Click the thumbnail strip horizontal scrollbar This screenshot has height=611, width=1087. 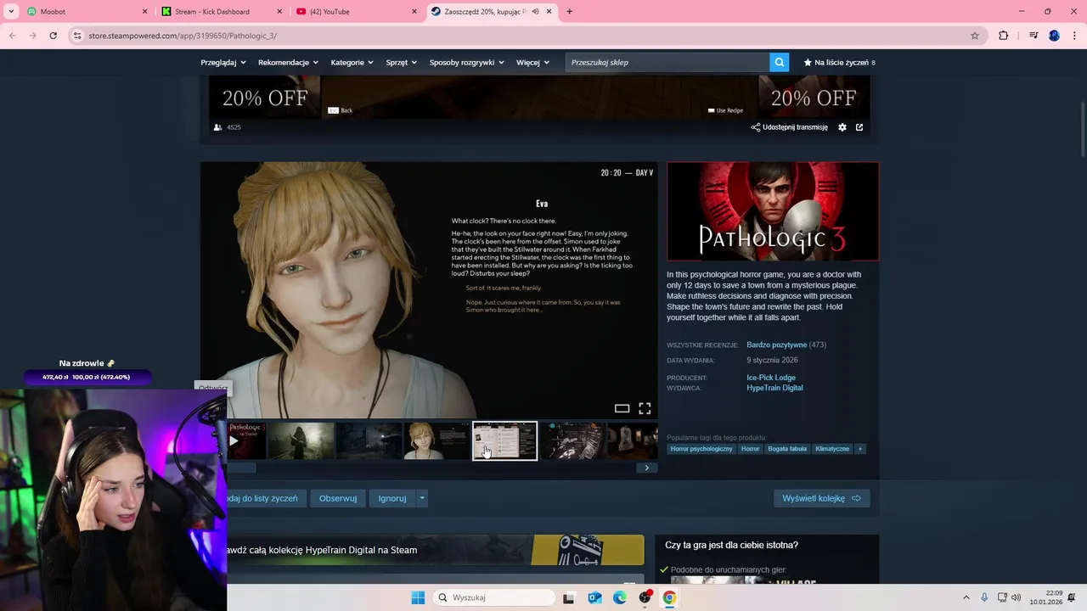coord(241,468)
